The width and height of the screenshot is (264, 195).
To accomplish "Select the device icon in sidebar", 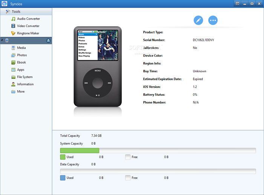I will click(7, 41).
